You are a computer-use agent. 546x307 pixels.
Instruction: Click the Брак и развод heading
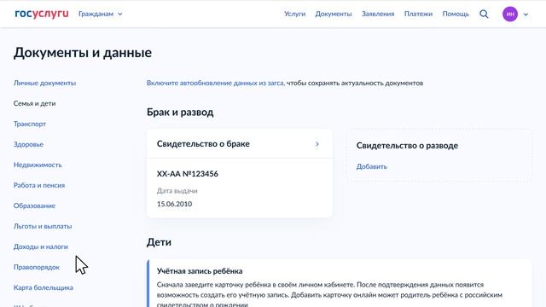click(x=180, y=112)
